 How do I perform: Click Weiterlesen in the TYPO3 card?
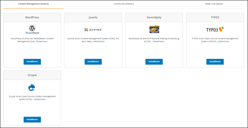pyautogui.click(x=223, y=42)
